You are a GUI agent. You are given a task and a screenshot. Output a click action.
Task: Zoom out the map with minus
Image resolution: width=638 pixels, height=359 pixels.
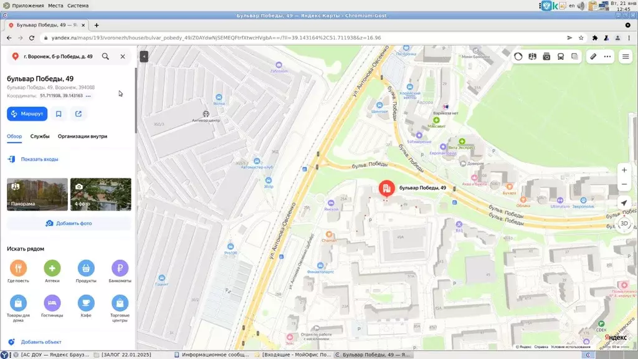pos(624,184)
